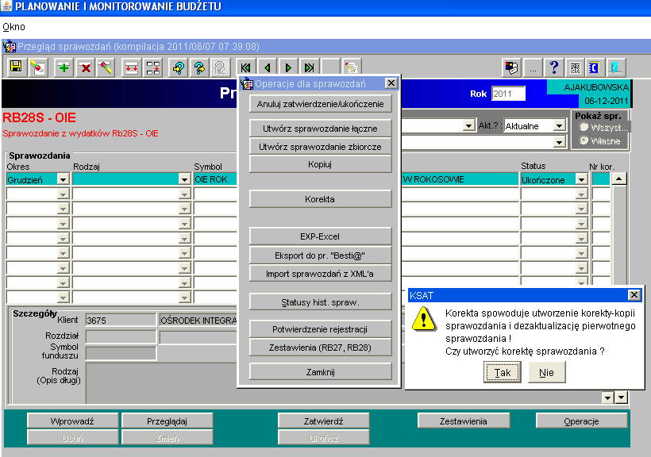Click the three dots toolbar button
The height and width of the screenshot is (457, 651).
[x=533, y=67]
